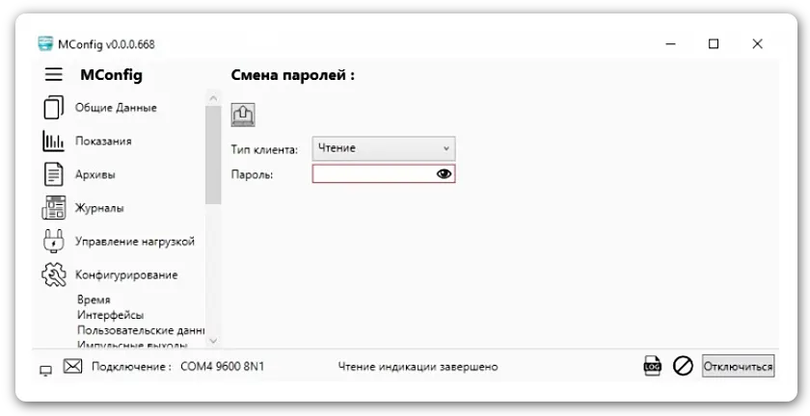The image size is (810, 416).
Task: Click the Журналы newspaper icon
Action: tap(54, 207)
